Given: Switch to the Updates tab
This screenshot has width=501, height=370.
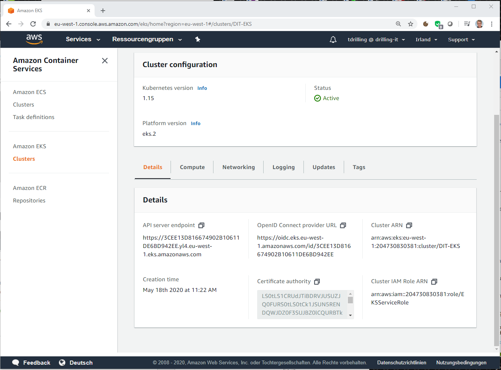Looking at the screenshot, I should coord(324,167).
